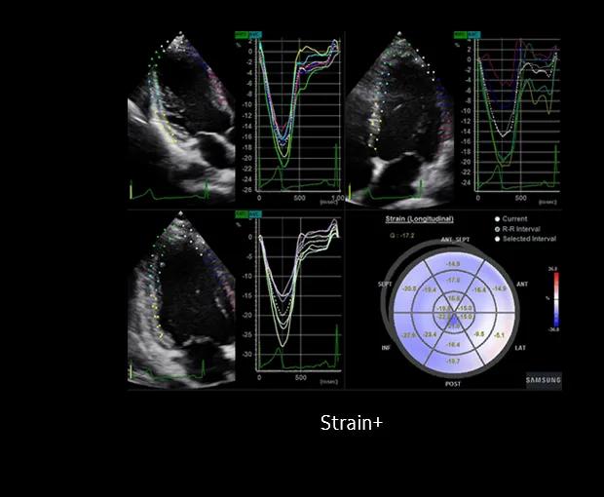The width and height of the screenshot is (604, 497).
Task: Click the -19.7 posterior basal segment
Action: tap(453, 361)
